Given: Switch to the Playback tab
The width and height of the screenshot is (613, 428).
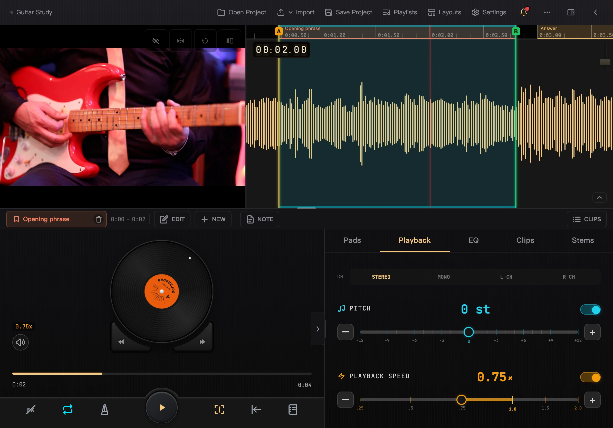Looking at the screenshot, I should 415,240.
